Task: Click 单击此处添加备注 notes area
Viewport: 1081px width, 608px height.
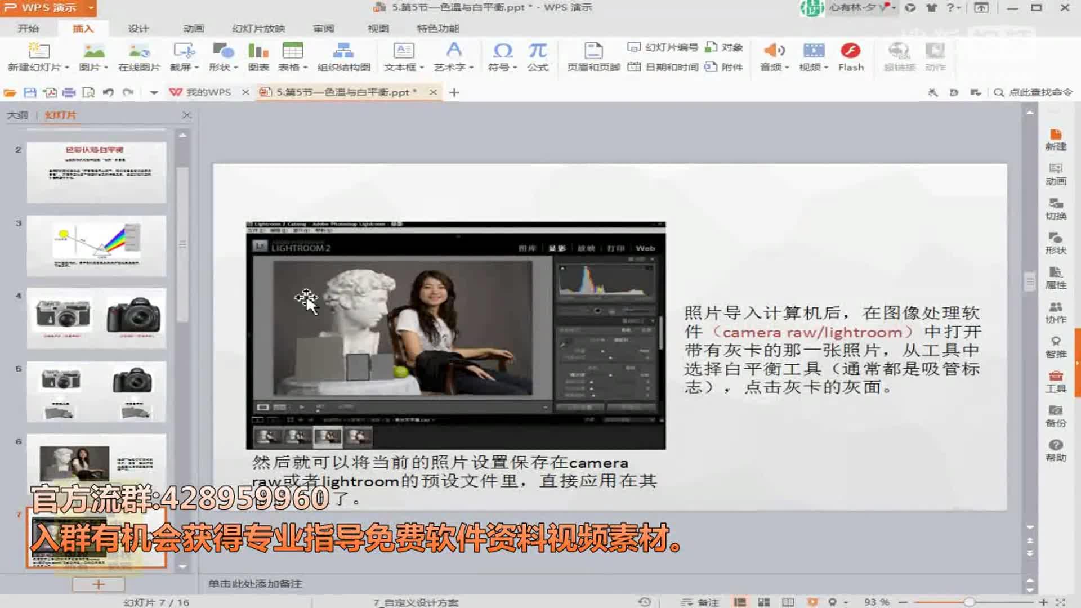Action: tap(253, 584)
